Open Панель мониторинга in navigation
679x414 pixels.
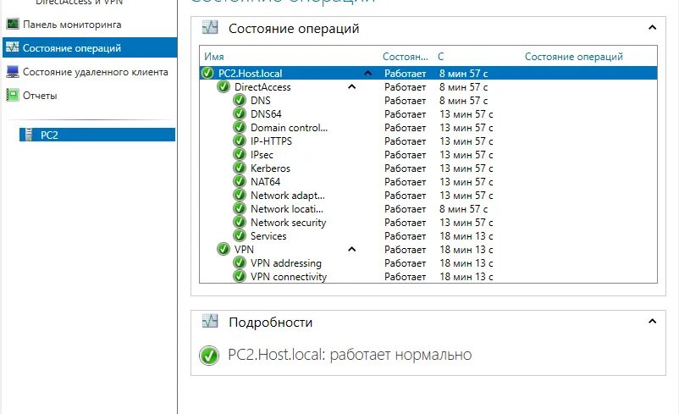click(x=72, y=25)
